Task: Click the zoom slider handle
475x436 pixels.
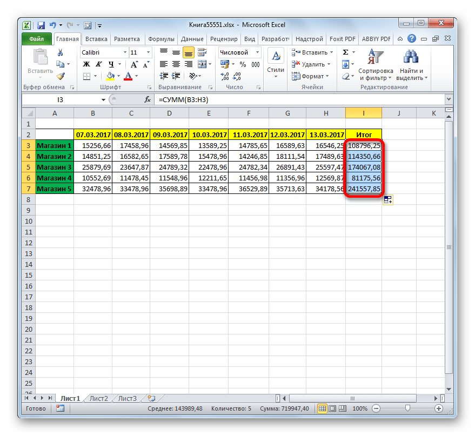Action: tap(407, 408)
